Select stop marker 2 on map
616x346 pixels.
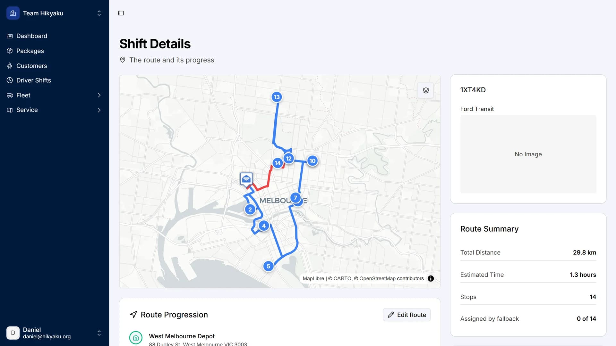point(250,210)
